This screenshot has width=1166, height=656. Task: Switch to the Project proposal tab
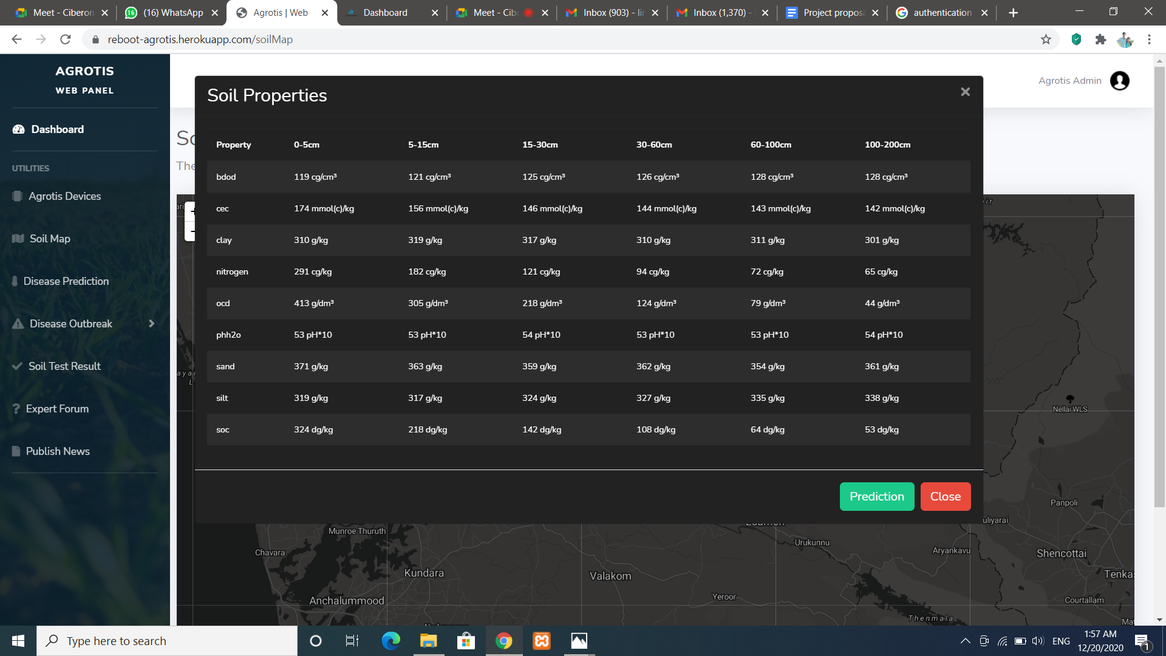click(833, 13)
